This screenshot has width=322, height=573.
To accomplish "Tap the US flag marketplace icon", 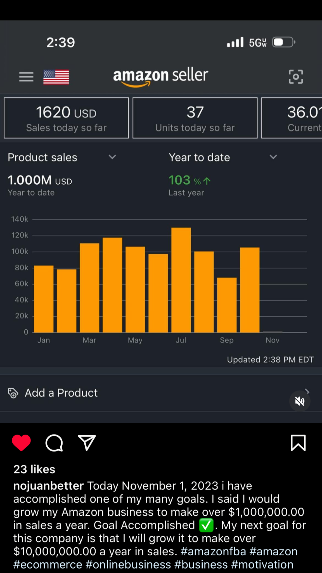I will click(x=56, y=77).
